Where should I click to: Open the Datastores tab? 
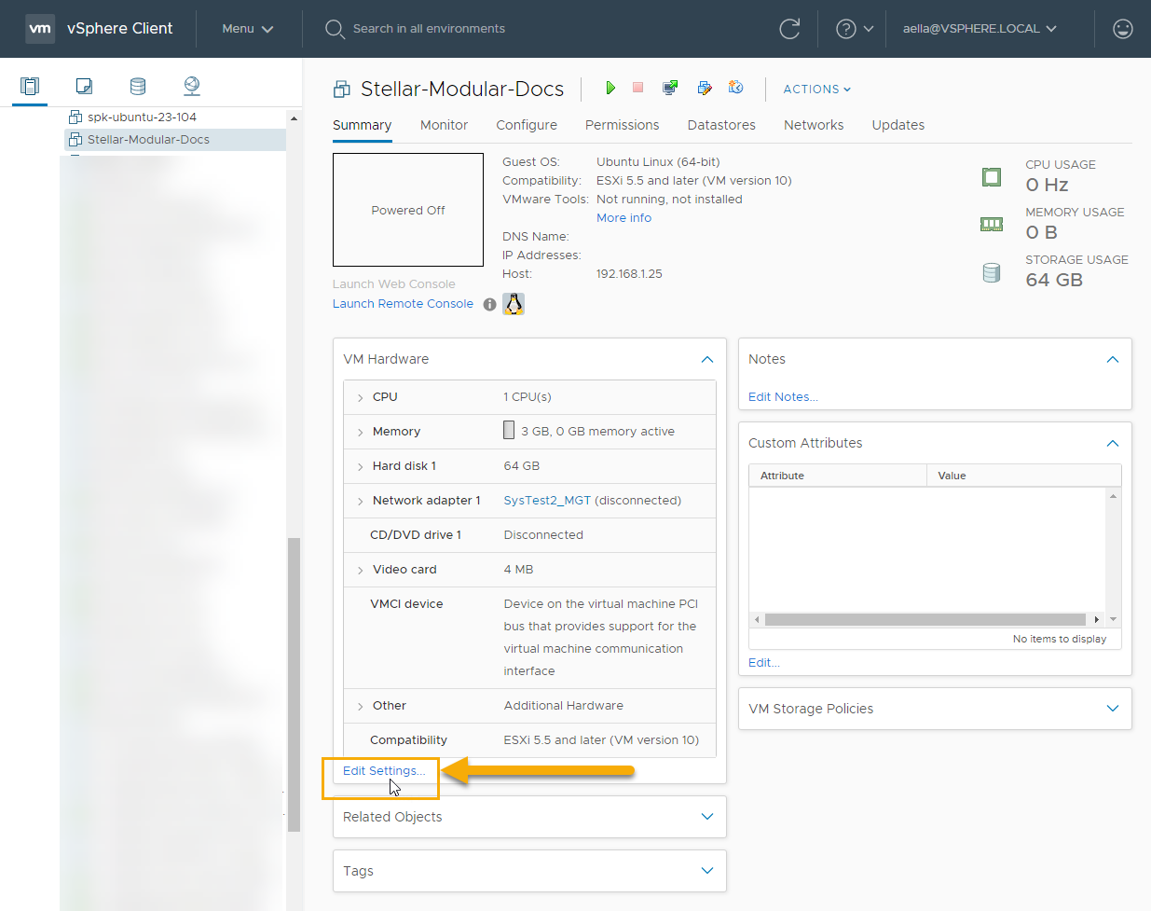pyautogui.click(x=720, y=125)
